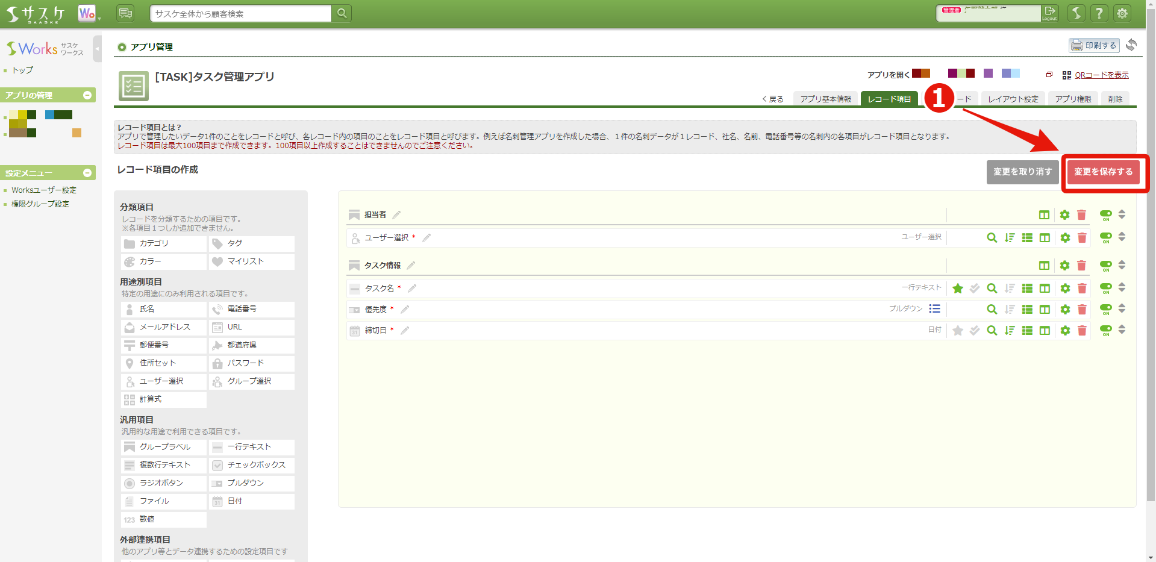The image size is (1156, 562).
Task: Show the QR code via QRコードを表示 icon
Action: [x=1101, y=75]
